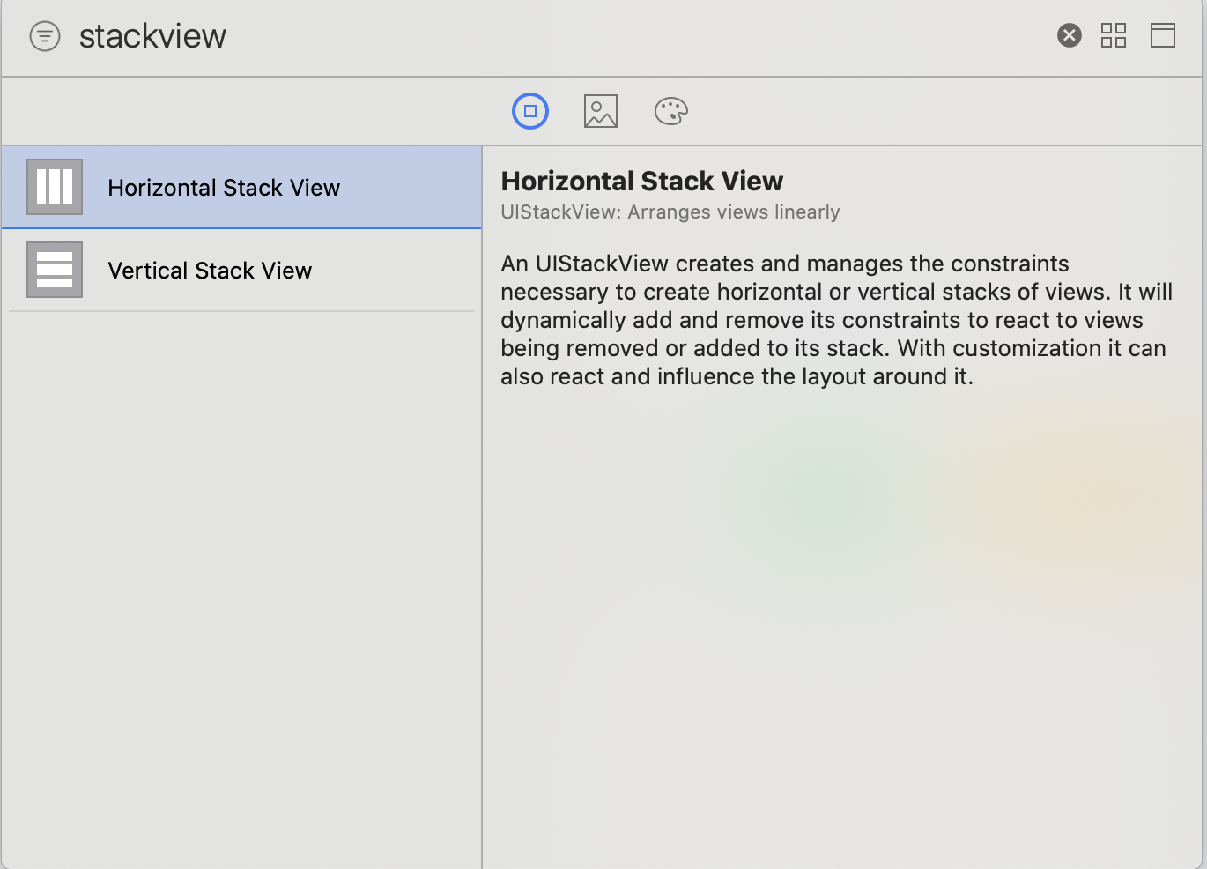Click the Vertical Stack View rows icon
The height and width of the screenshot is (869, 1207).
coord(55,270)
